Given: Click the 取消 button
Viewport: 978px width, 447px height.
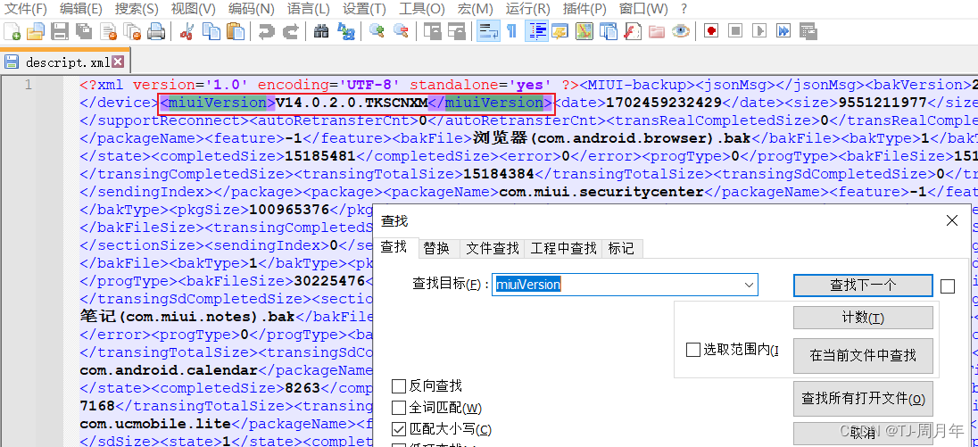Looking at the screenshot, I should click(x=863, y=434).
